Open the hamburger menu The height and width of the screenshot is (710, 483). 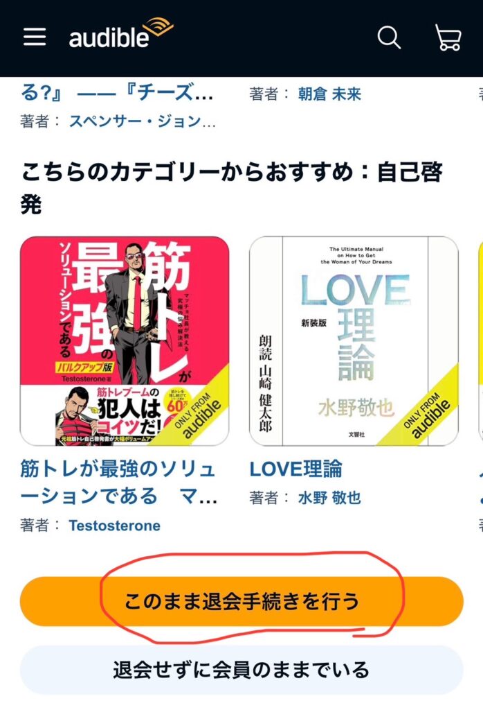click(35, 37)
